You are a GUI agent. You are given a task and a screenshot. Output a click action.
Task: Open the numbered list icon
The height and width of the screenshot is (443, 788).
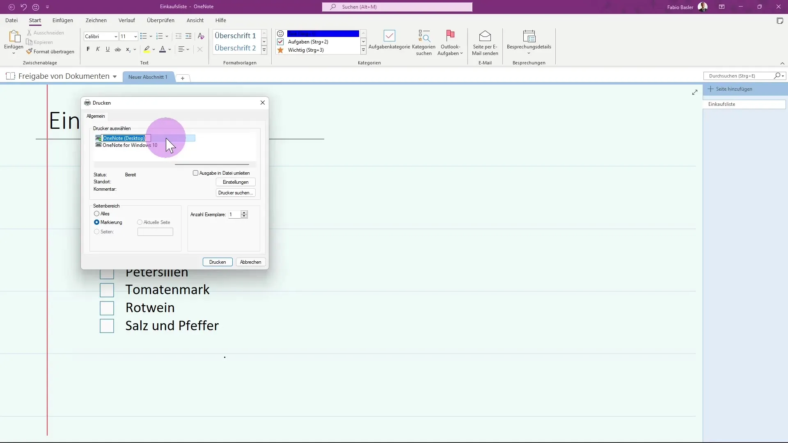[160, 37]
